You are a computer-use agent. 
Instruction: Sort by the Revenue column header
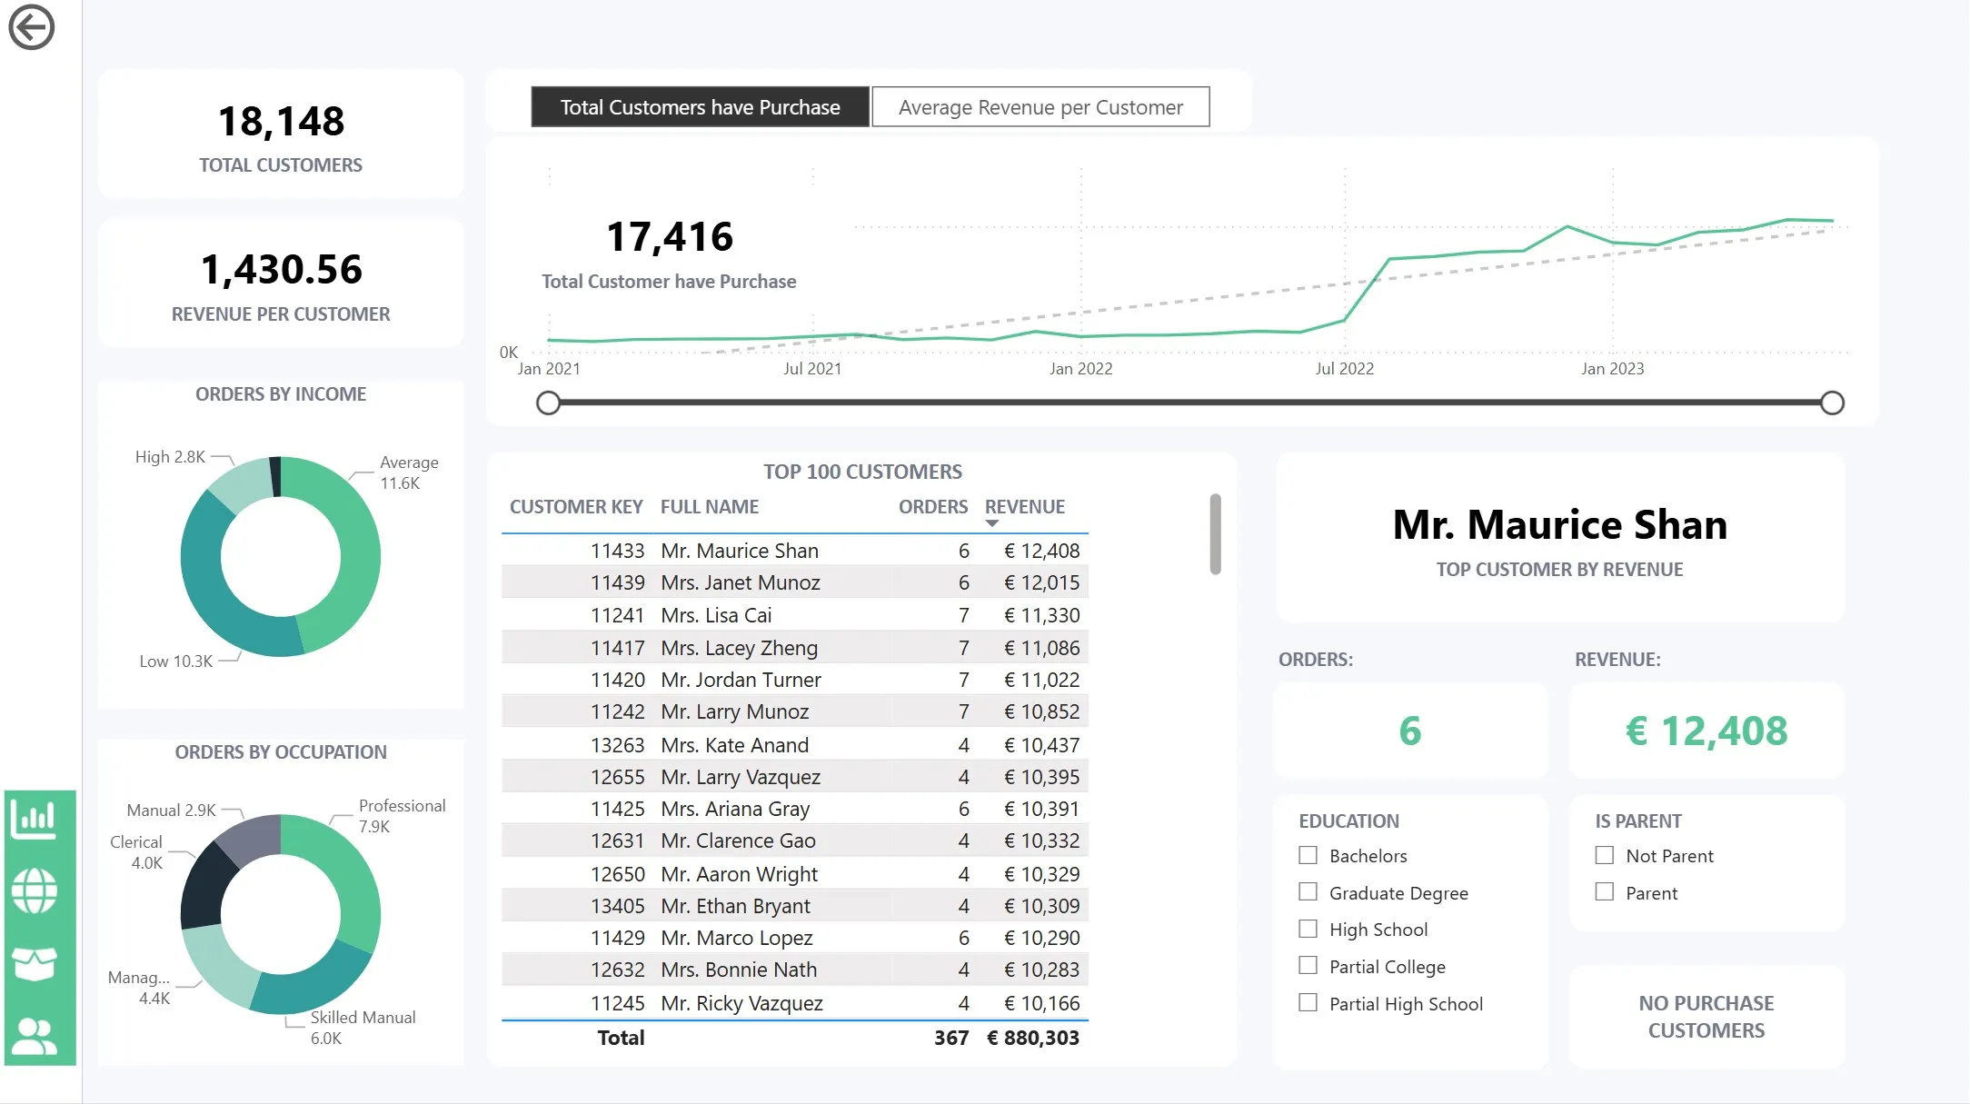tap(1025, 507)
